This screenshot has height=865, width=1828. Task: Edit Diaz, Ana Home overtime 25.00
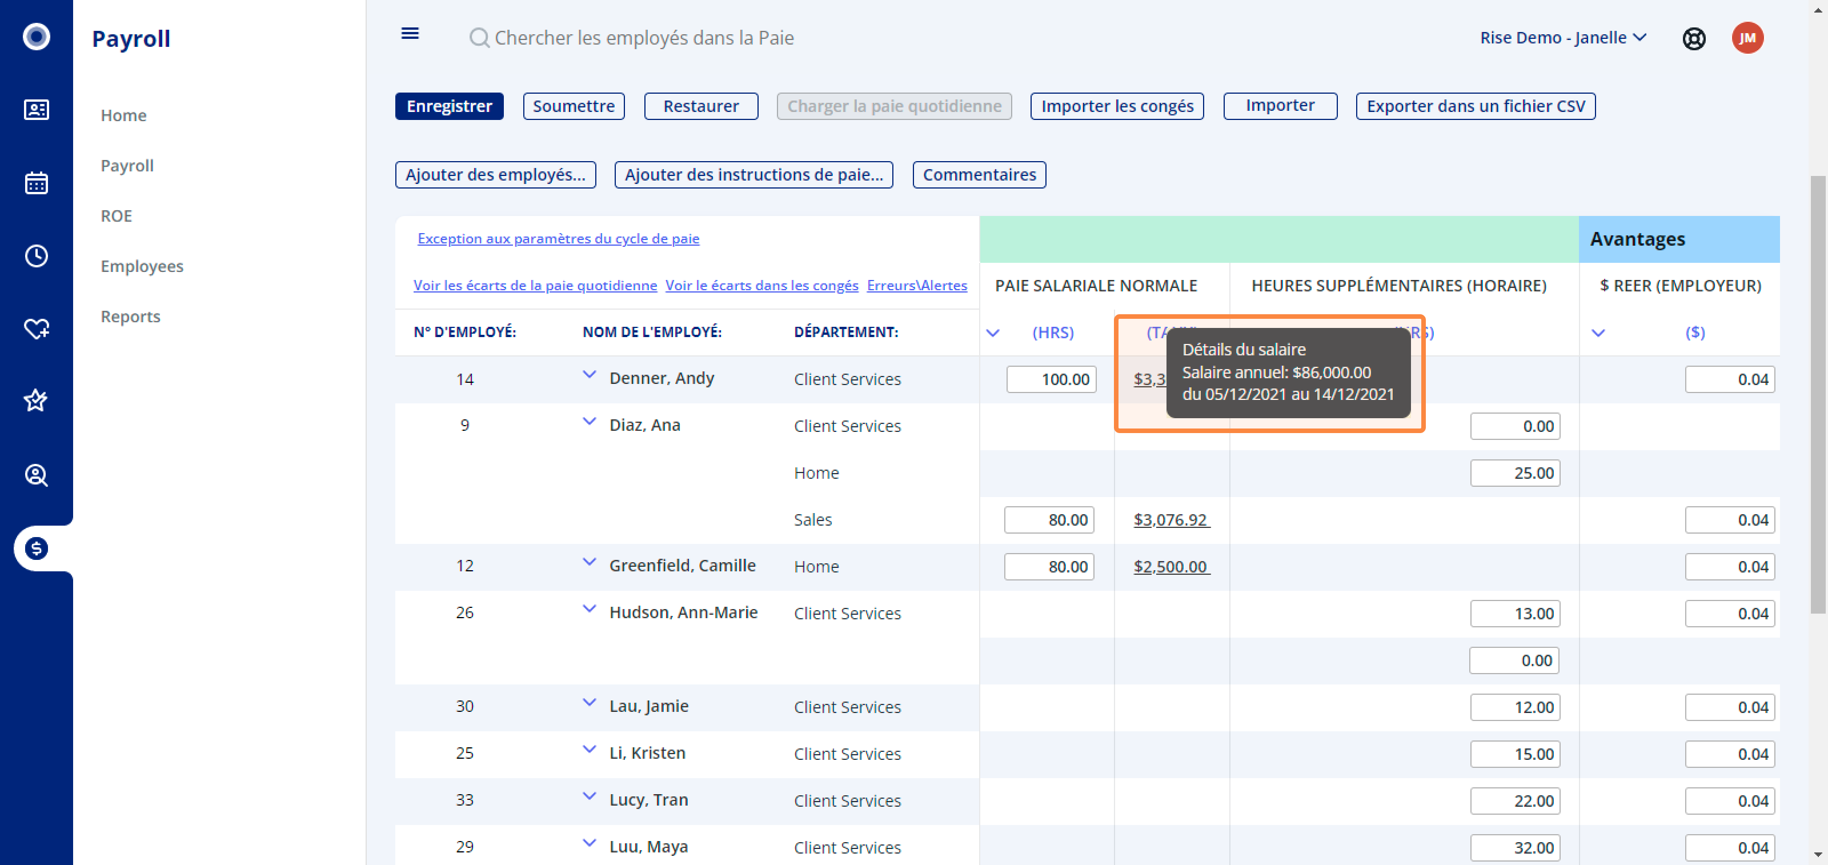1515,472
